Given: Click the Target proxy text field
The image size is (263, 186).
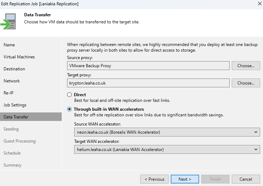Looking at the screenshot, I should click(148, 83).
